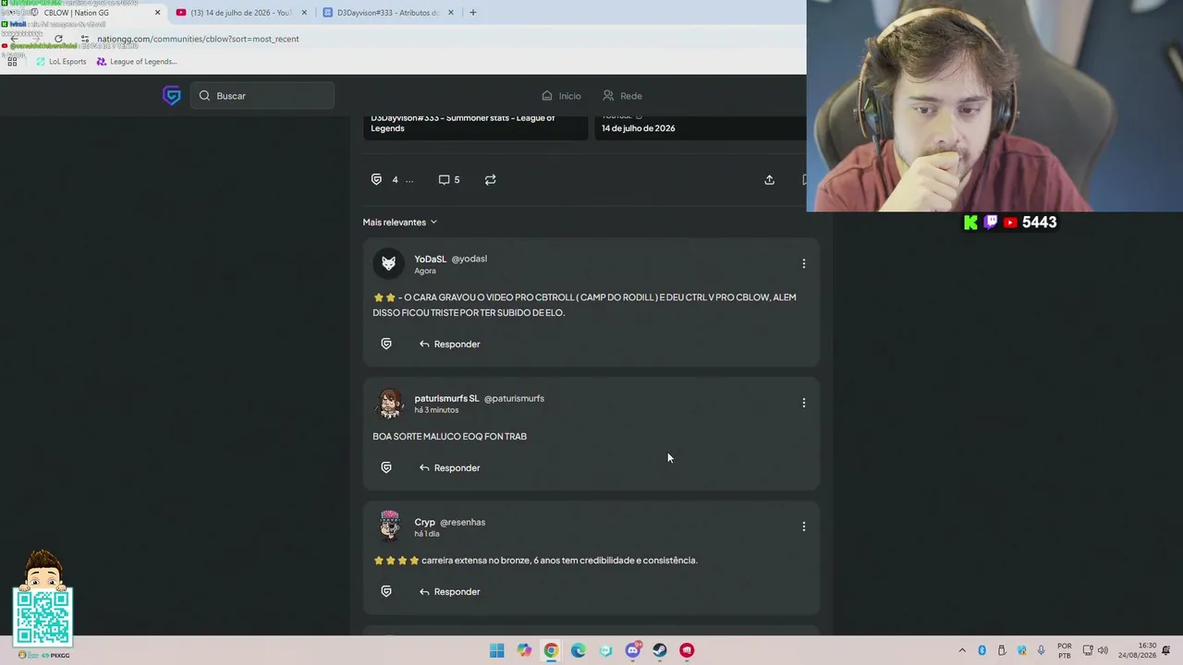Open the Windows Start menu
This screenshot has height=665, width=1183.
click(x=497, y=650)
